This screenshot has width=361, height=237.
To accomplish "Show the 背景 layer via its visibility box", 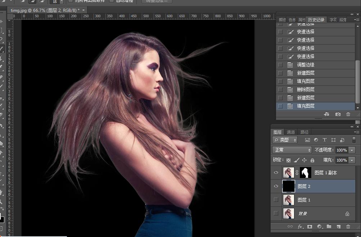I will coord(276,213).
